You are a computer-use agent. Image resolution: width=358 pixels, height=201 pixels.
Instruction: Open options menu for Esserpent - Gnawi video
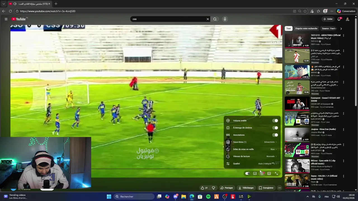pos(343,98)
